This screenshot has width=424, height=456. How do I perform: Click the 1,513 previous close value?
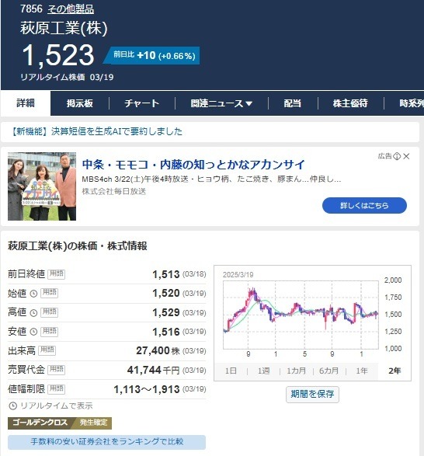point(166,274)
